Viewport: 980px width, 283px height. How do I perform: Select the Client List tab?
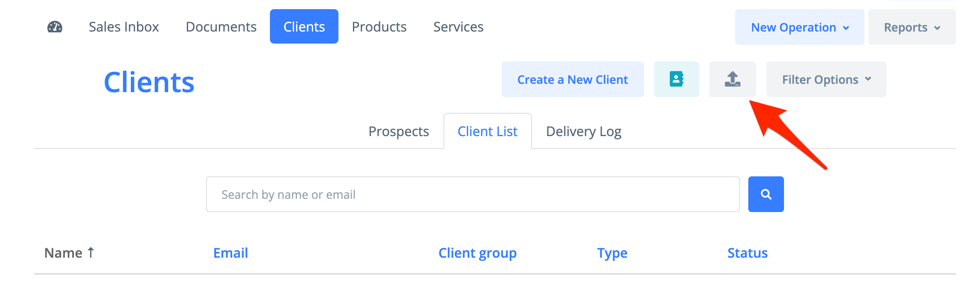pos(487,132)
